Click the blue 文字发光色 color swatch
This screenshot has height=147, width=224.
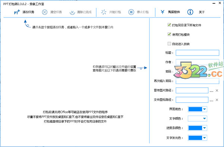click(195, 138)
